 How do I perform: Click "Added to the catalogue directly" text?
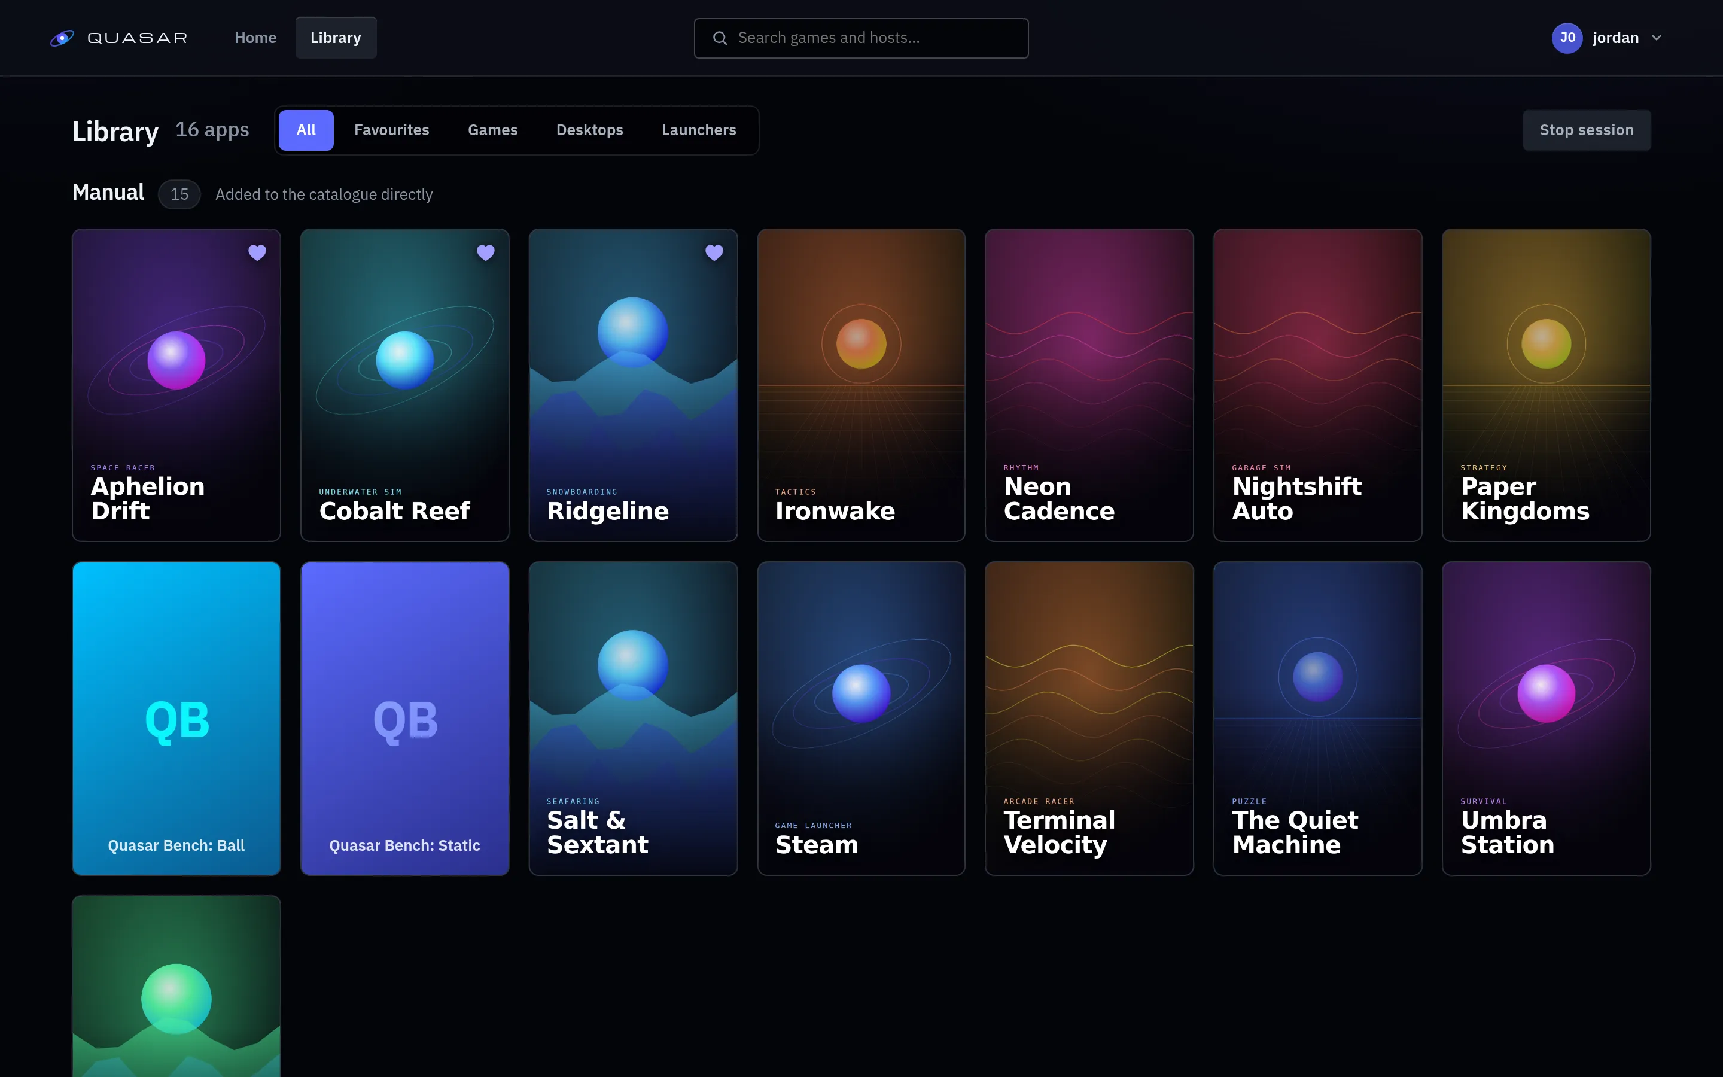[x=324, y=194]
